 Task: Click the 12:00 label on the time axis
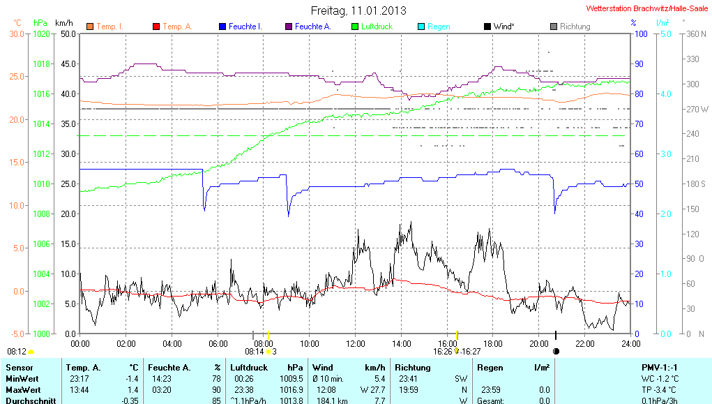tap(355, 343)
